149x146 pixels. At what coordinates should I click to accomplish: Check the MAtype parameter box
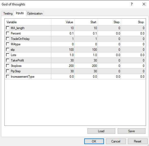[x=8, y=44]
